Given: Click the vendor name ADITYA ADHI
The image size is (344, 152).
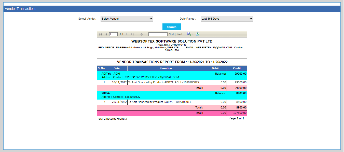Looking at the screenshot, I should (111, 74).
